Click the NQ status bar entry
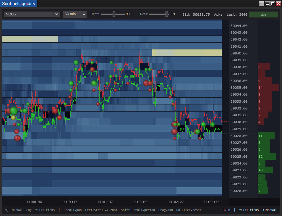 click(7, 210)
